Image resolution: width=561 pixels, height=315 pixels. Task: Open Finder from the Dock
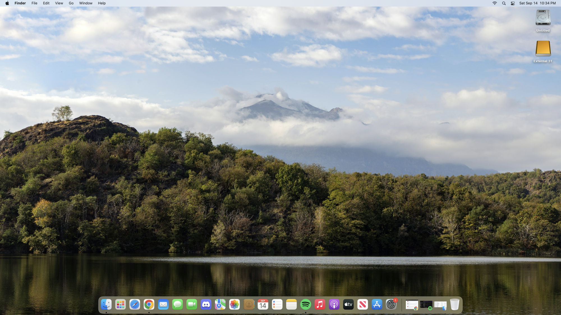(106, 304)
